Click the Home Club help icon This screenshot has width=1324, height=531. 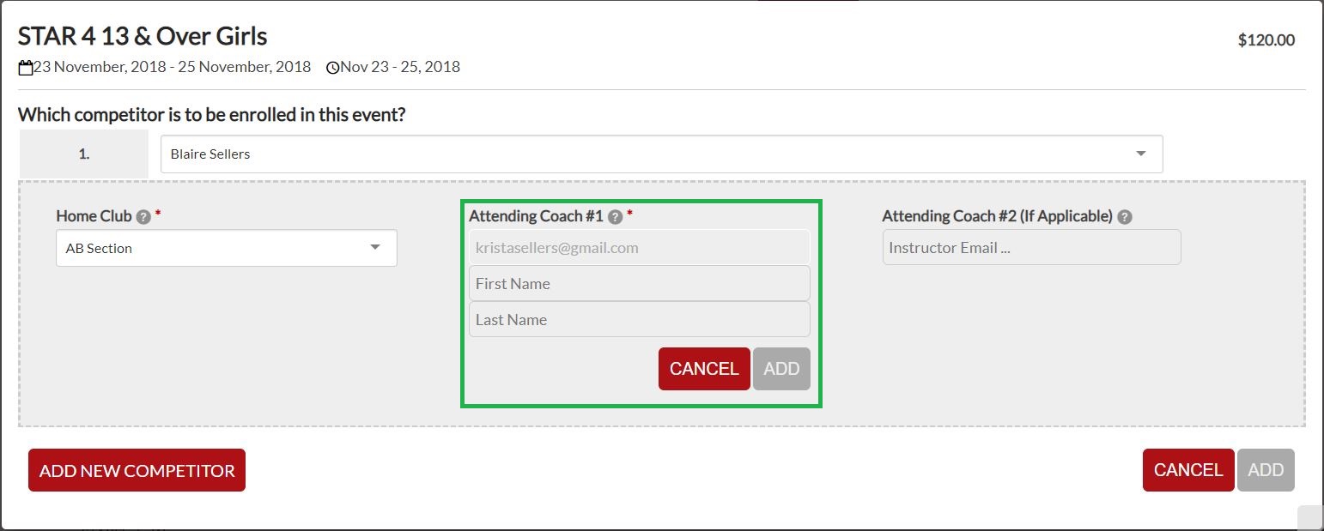coord(143,217)
